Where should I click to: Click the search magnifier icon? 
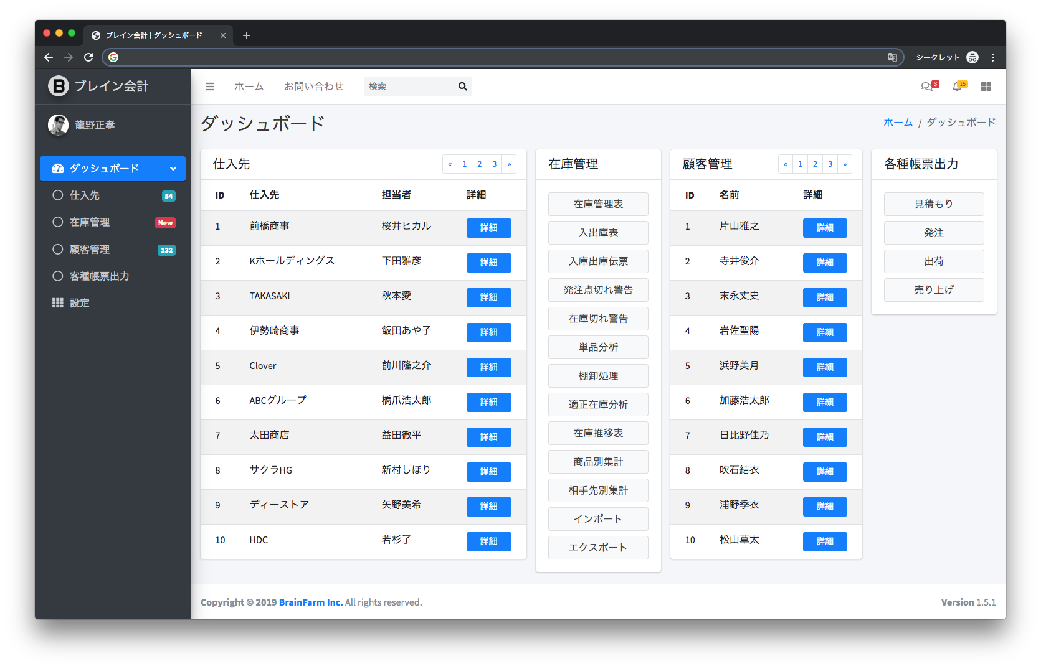(x=462, y=87)
